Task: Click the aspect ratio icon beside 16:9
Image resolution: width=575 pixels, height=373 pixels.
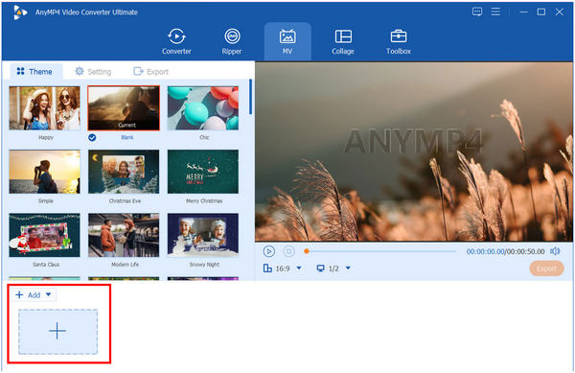Action: 267,268
